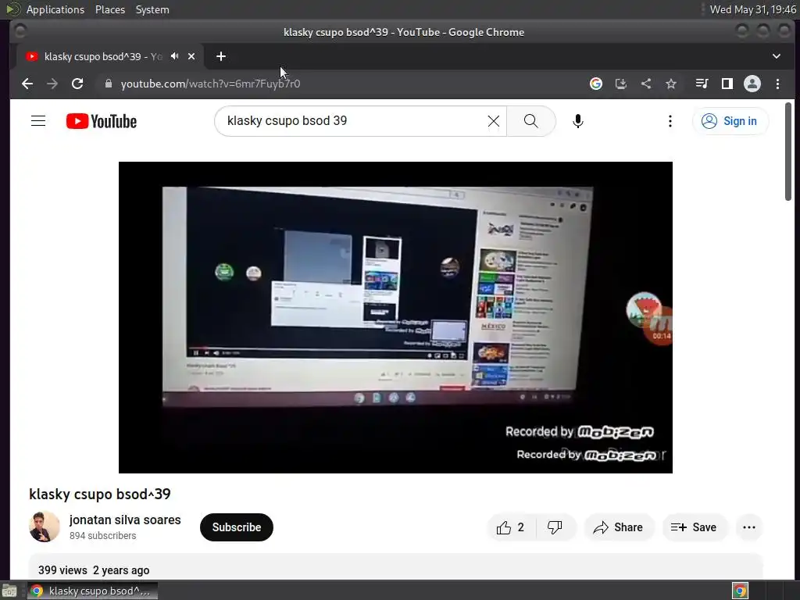
Task: Open the media controls toolbar icon
Action: [x=702, y=84]
